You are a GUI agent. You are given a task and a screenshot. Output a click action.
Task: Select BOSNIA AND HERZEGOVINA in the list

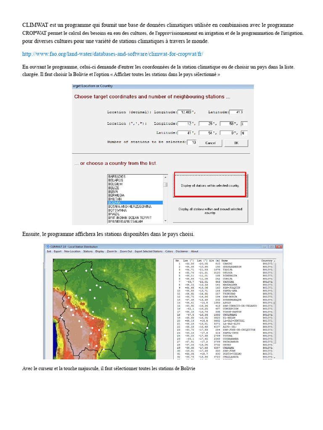pyautogui.click(x=130, y=207)
